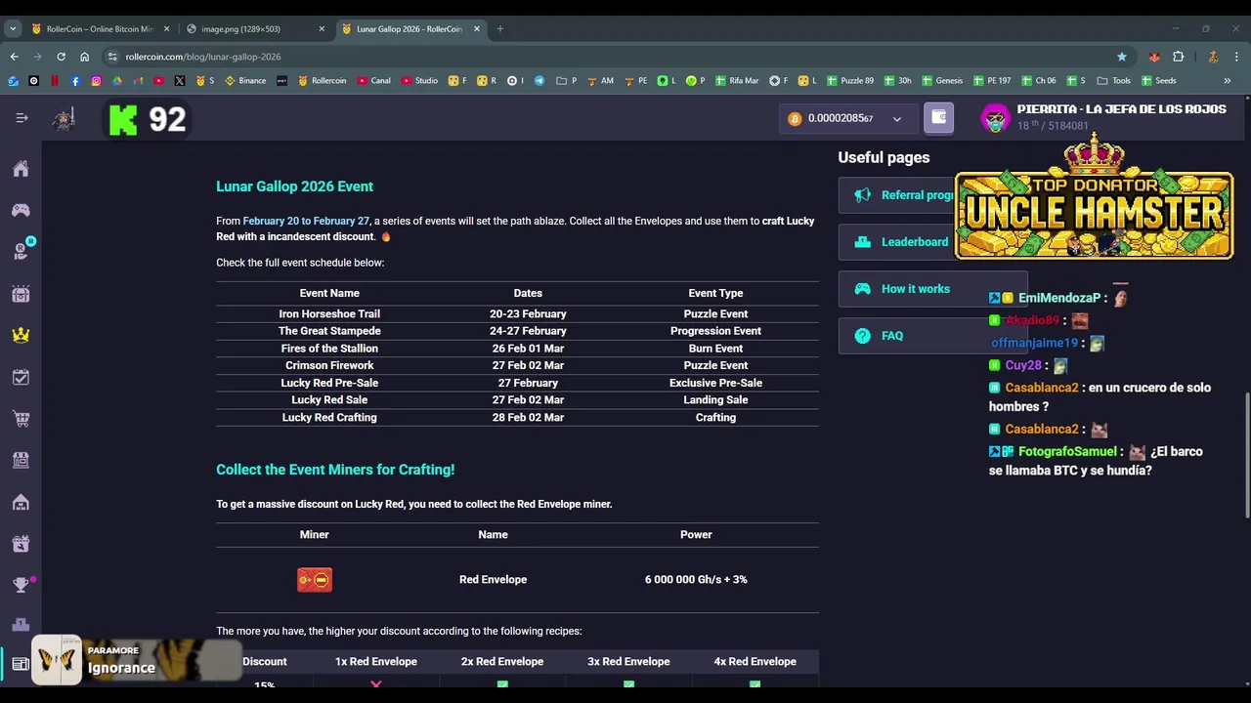This screenshot has width=1251, height=703.
Task: Open the shopping cart store icon
Action: [x=21, y=419]
